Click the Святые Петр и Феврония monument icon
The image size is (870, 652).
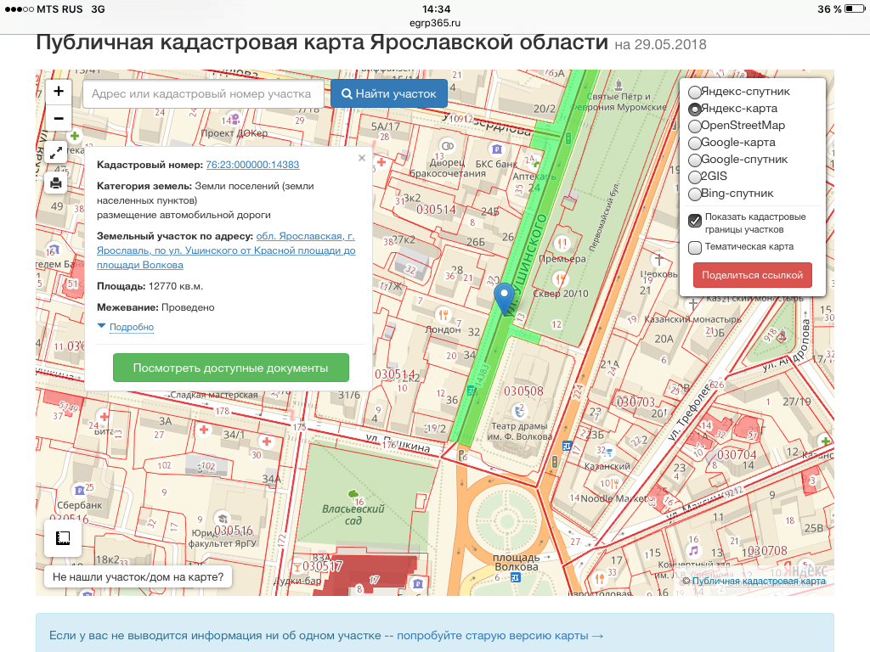click(619, 85)
